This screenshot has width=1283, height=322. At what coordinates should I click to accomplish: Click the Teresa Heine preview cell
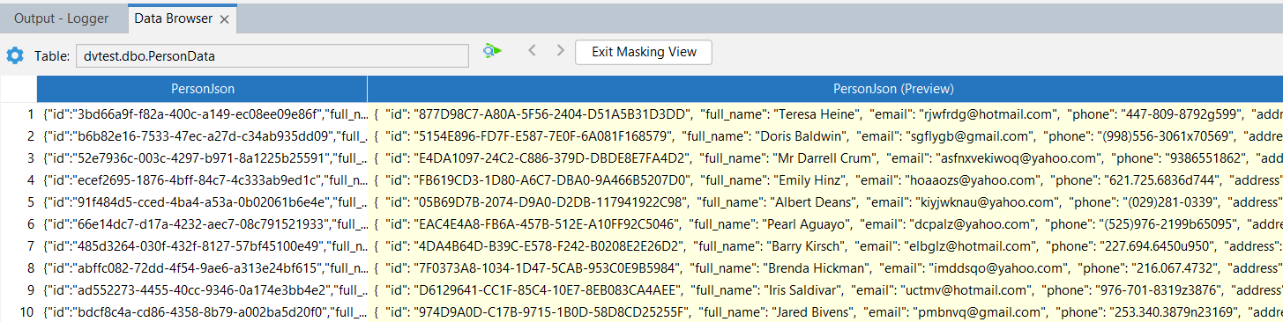point(825,113)
